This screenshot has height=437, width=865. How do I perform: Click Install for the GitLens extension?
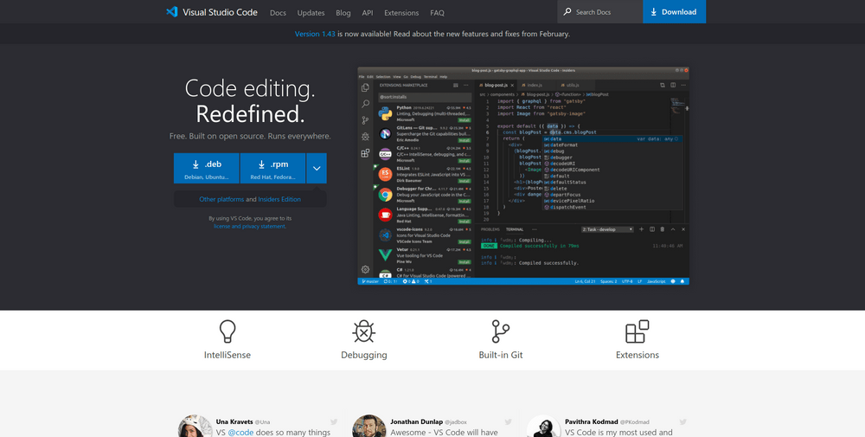coord(465,139)
